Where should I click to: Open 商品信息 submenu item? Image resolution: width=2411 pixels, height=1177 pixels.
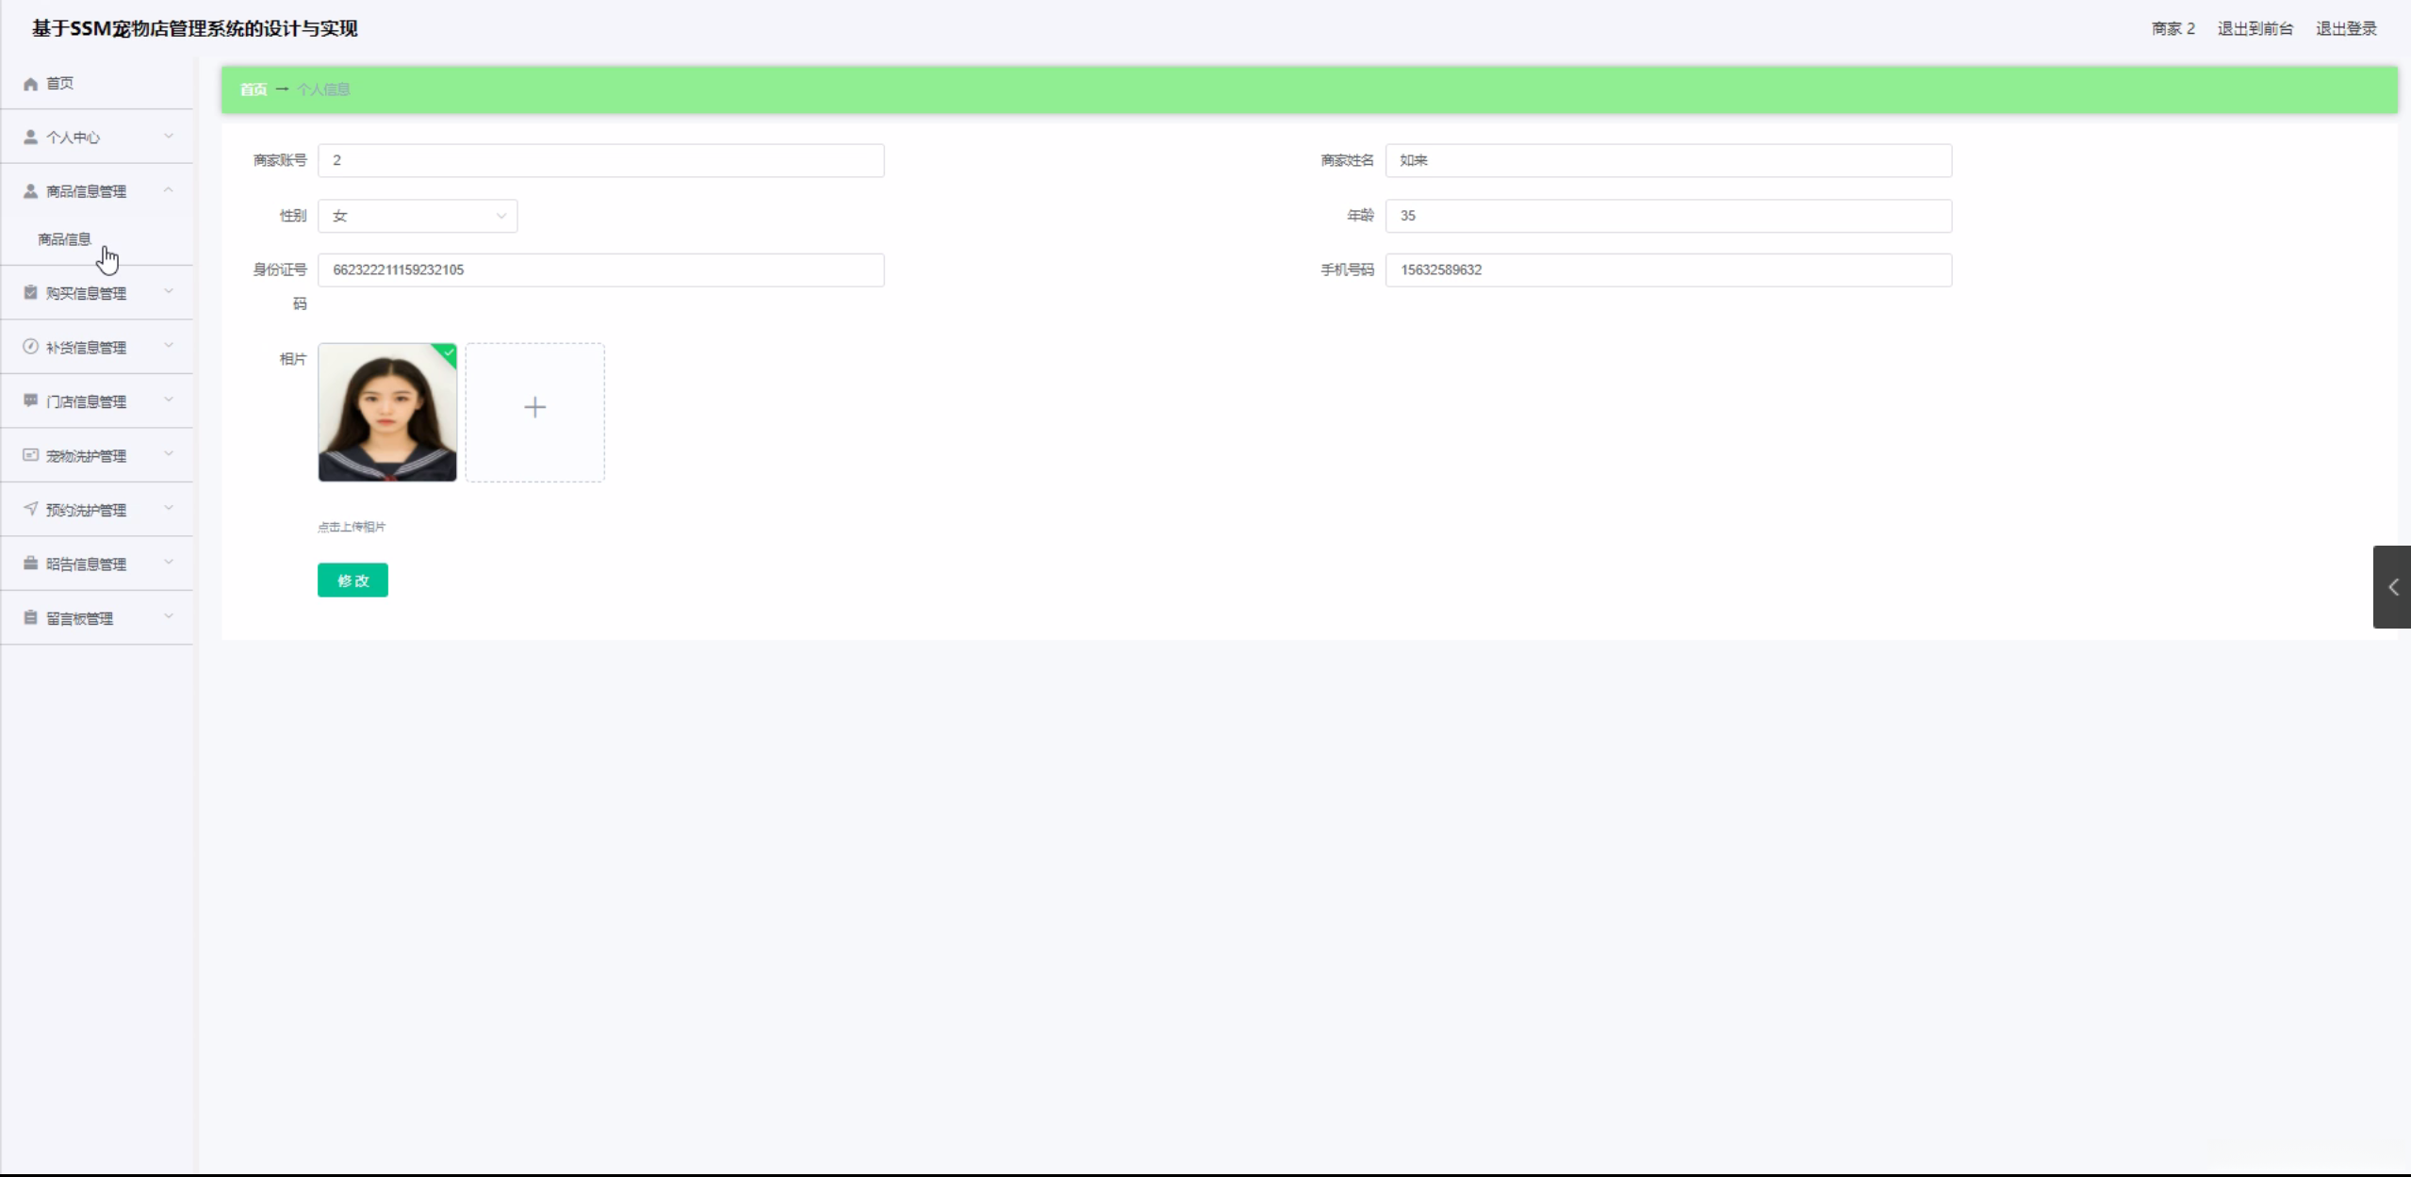tap(64, 239)
